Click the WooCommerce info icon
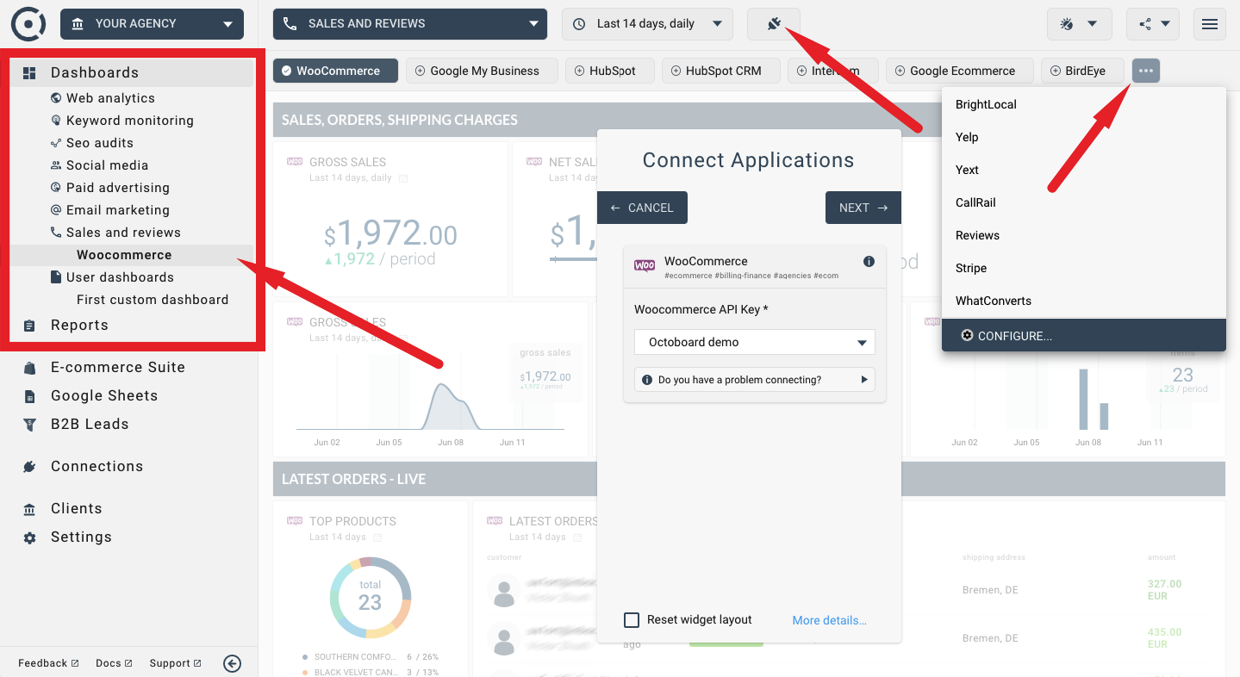Viewport: 1240px width, 677px height. click(x=869, y=261)
